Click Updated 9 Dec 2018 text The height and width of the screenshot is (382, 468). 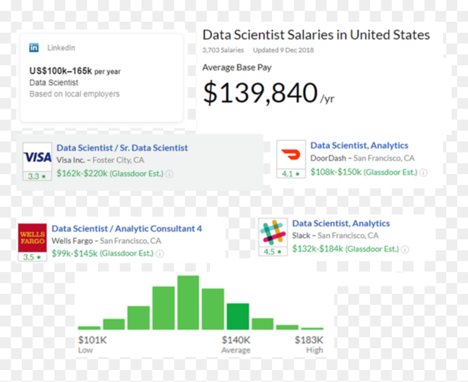point(283,50)
